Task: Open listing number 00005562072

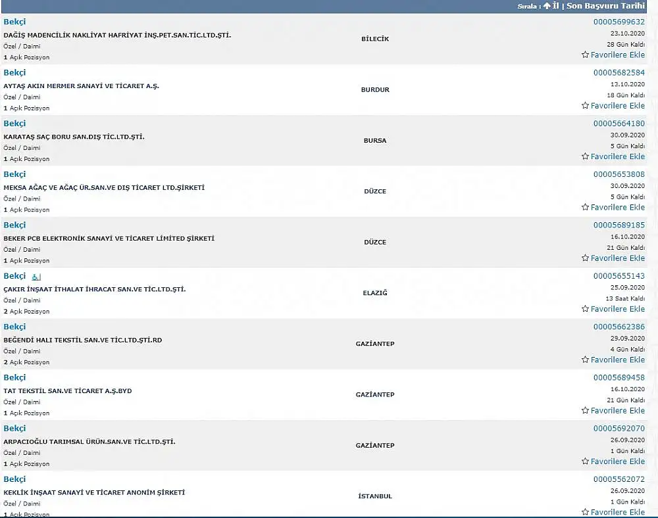Action: (619, 479)
